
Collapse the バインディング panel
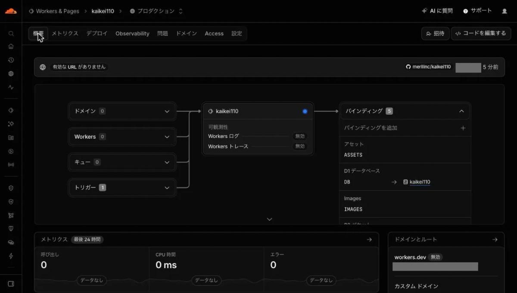coord(461,111)
